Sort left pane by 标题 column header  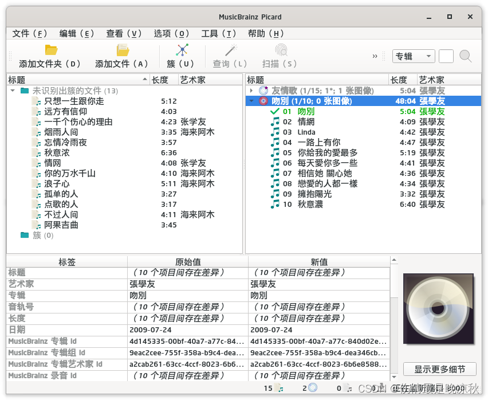click(x=78, y=80)
